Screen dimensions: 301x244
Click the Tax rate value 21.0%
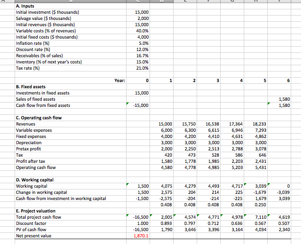[x=138, y=68]
